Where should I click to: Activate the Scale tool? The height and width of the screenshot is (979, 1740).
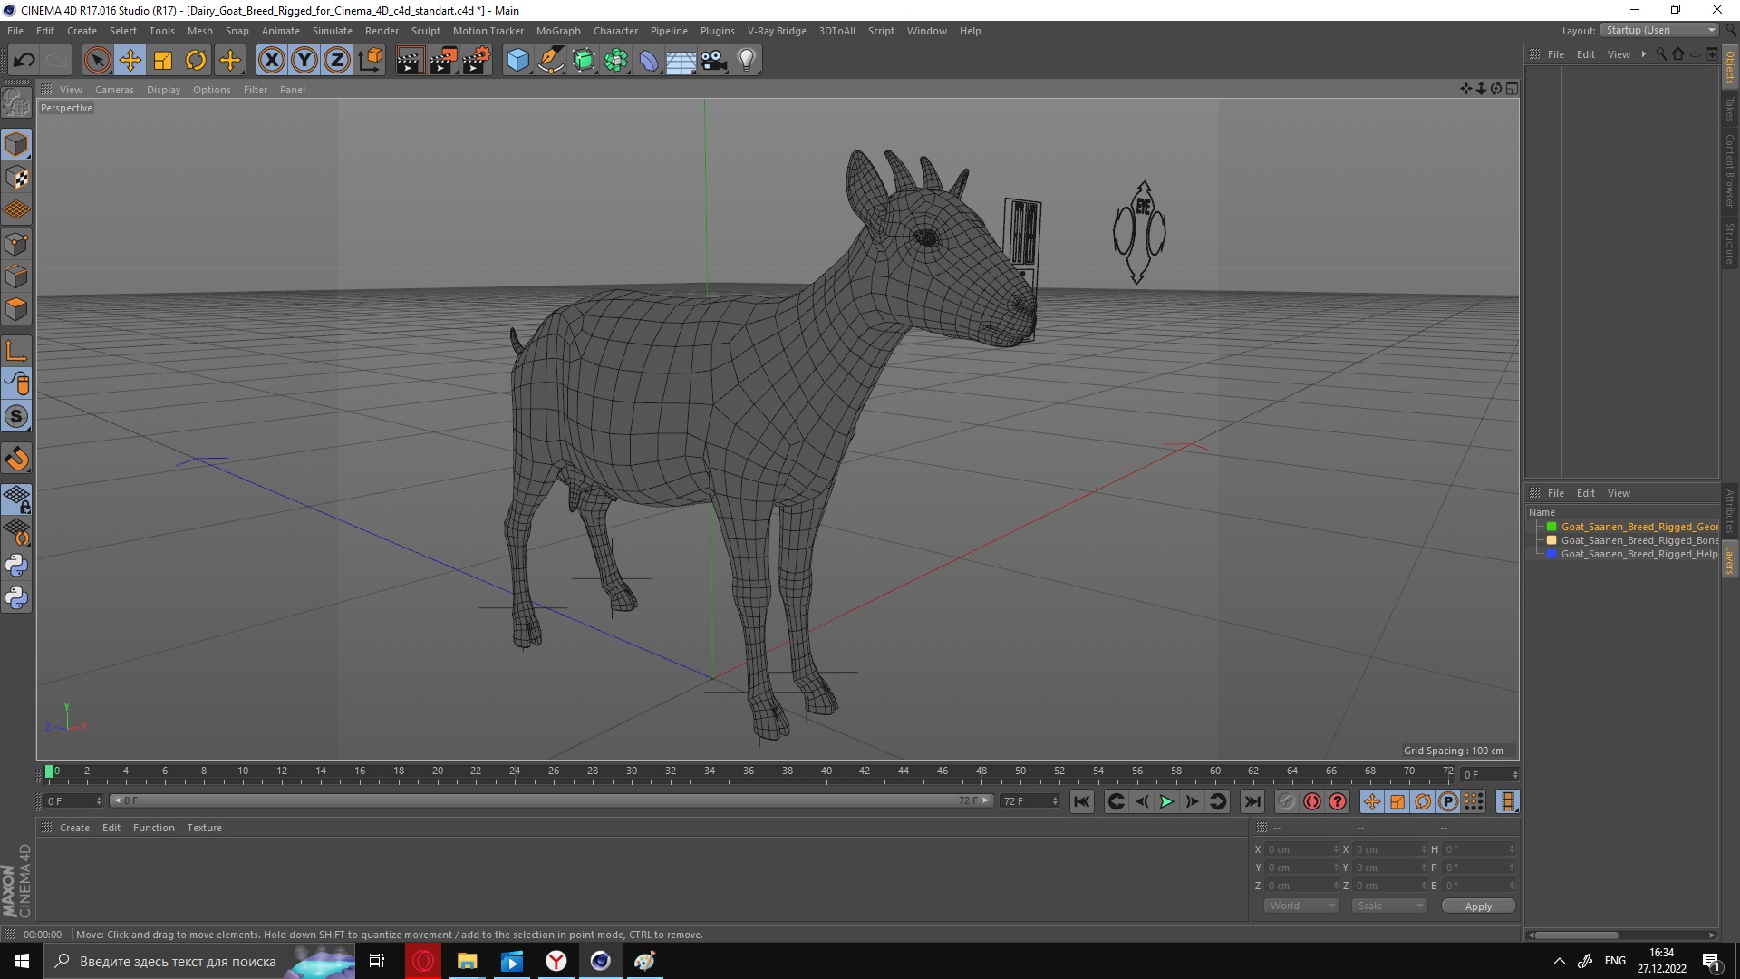[163, 61]
